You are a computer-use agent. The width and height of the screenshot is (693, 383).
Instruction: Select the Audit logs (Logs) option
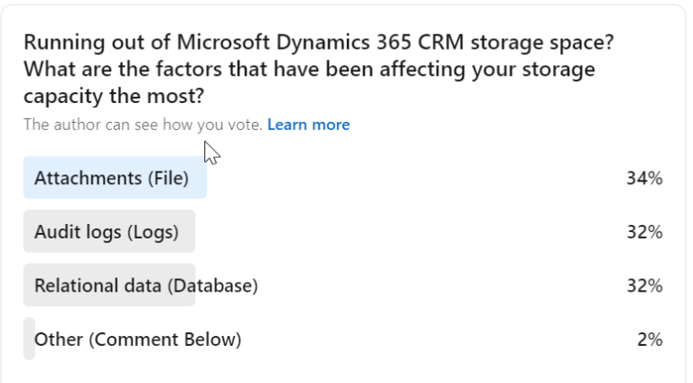pyautogui.click(x=106, y=232)
